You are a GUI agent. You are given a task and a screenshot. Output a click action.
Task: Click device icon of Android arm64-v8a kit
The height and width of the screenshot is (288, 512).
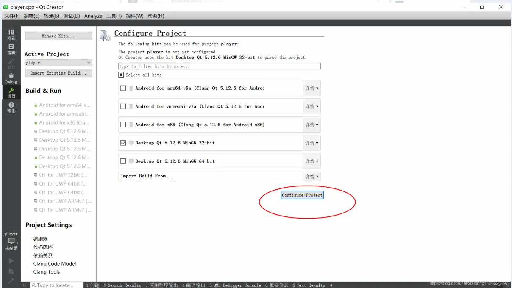131,88
